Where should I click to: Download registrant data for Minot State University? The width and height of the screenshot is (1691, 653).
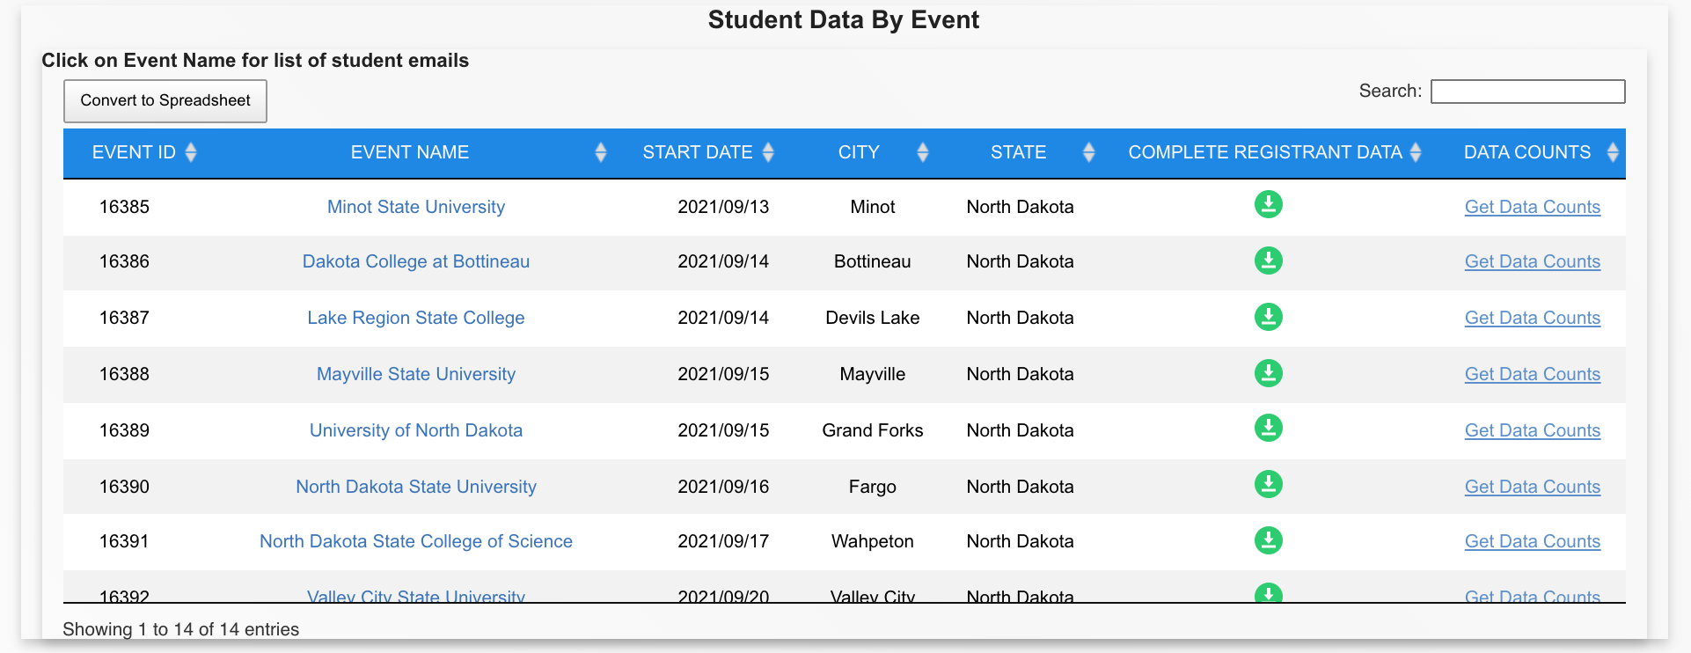point(1268,205)
